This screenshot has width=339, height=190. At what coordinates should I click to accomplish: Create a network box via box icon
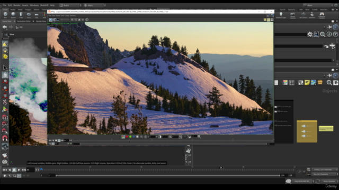(x=320, y=82)
